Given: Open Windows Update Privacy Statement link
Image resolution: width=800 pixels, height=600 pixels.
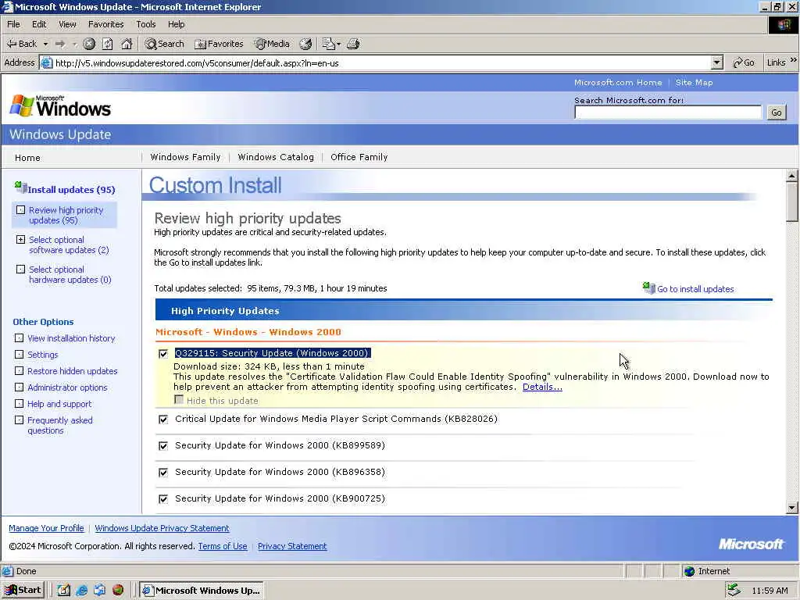Looking at the screenshot, I should pos(162,528).
